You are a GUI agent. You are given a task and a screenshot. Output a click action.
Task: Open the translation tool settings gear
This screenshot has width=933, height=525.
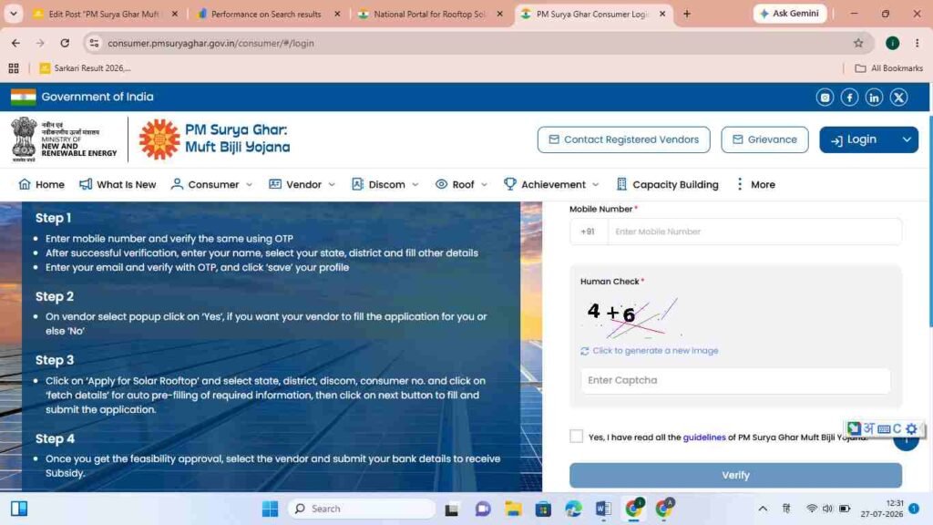pos(911,428)
